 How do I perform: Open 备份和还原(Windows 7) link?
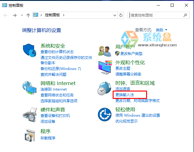61,68
